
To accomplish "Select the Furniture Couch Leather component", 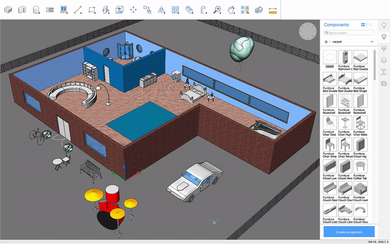I will click(360, 188).
